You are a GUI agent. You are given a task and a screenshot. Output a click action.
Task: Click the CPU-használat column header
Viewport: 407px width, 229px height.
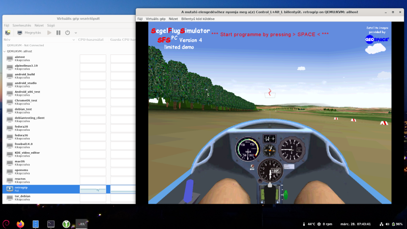91,40
